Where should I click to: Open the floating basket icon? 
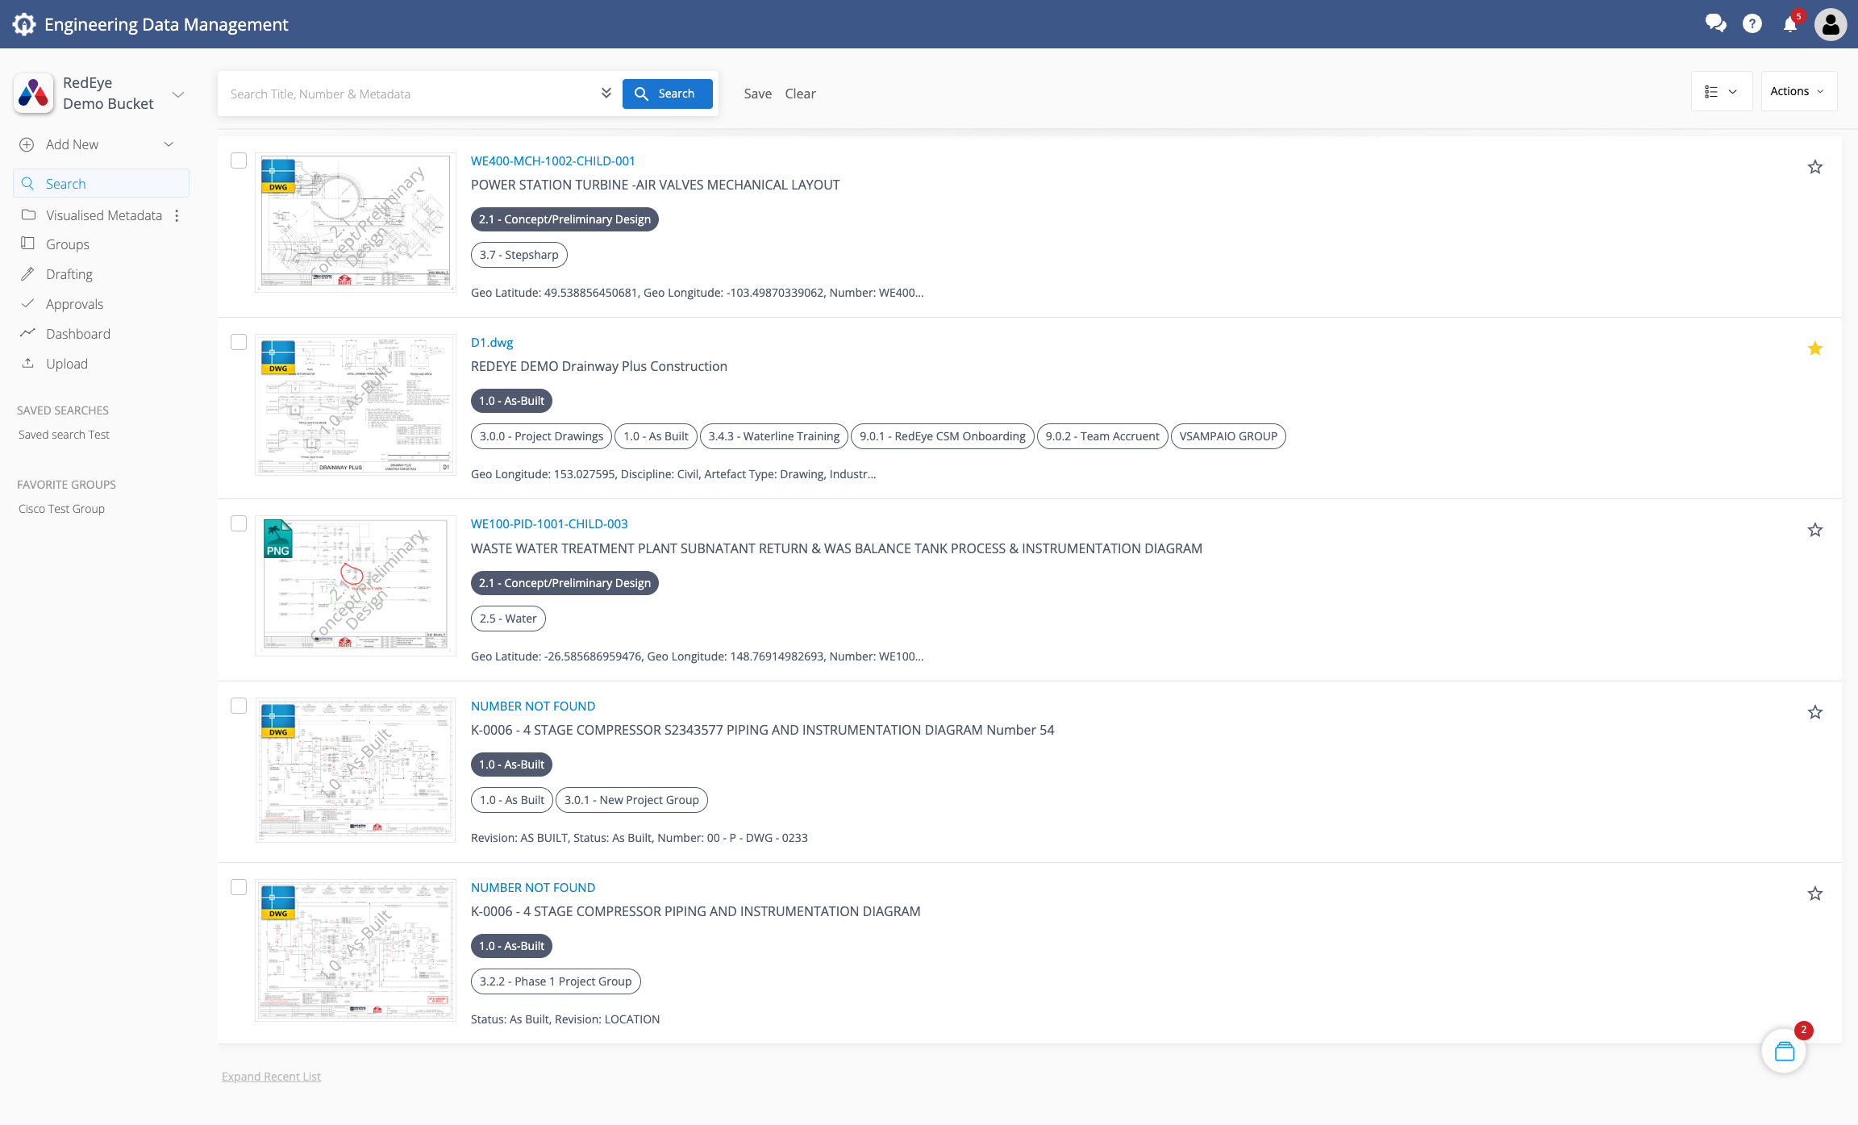[x=1784, y=1052]
